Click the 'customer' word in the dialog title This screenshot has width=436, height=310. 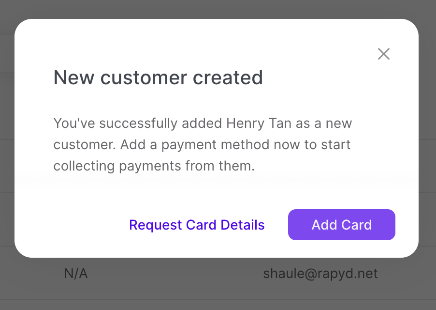(142, 77)
